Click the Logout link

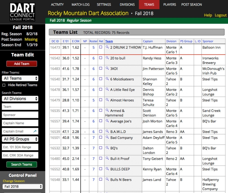click(221, 15)
